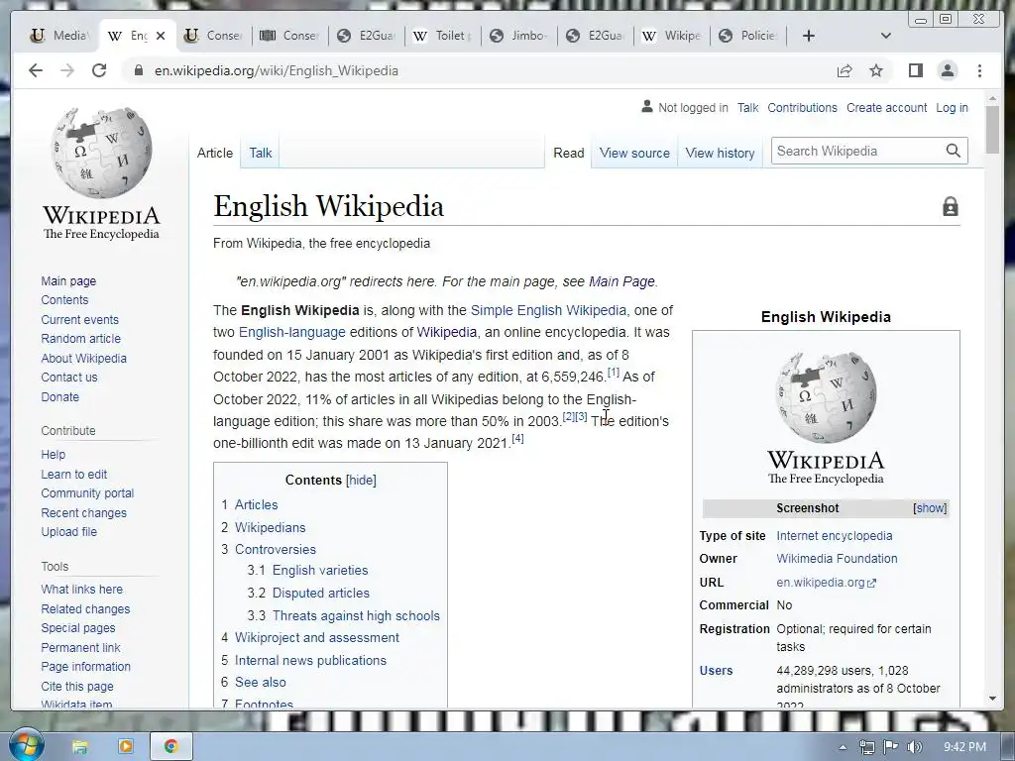Click the network tray icon
The height and width of the screenshot is (761, 1015).
(x=866, y=747)
